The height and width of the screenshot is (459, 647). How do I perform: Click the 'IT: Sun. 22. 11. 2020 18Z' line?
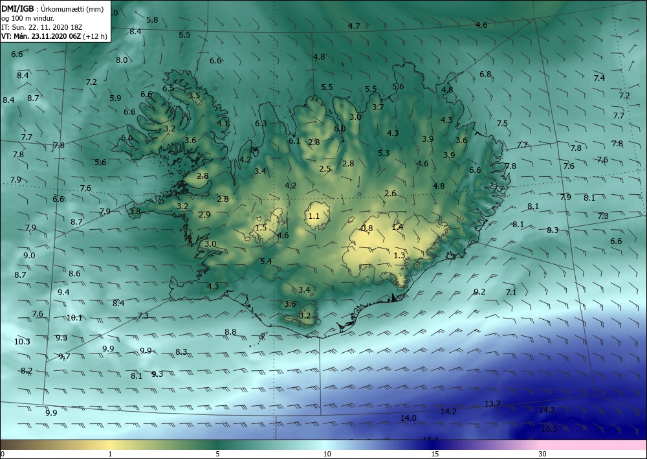point(41,27)
